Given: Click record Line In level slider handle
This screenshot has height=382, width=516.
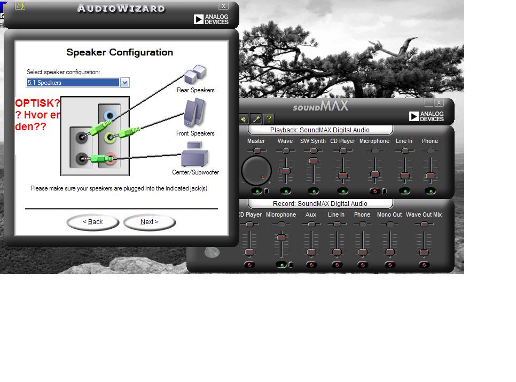Looking at the screenshot, I should point(337,252).
